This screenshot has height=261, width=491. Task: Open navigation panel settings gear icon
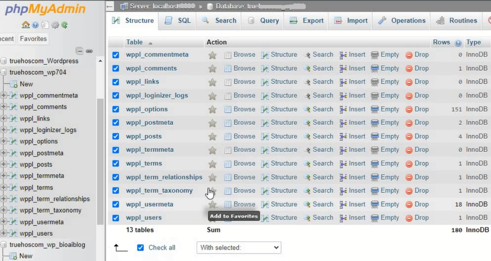coord(55,25)
